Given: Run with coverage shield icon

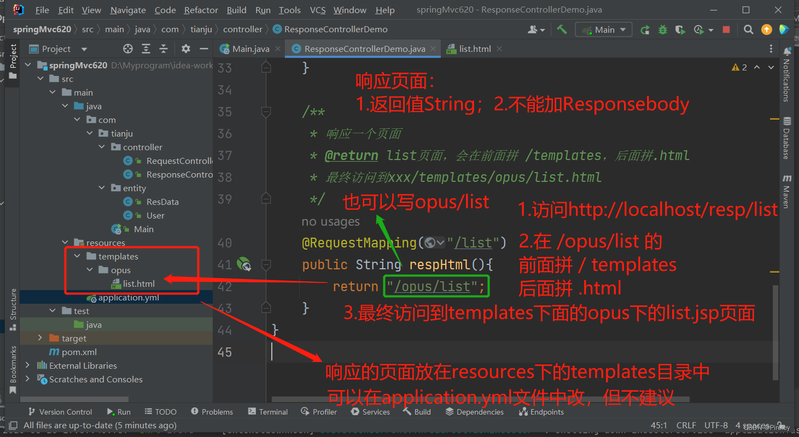Looking at the screenshot, I should (680, 29).
